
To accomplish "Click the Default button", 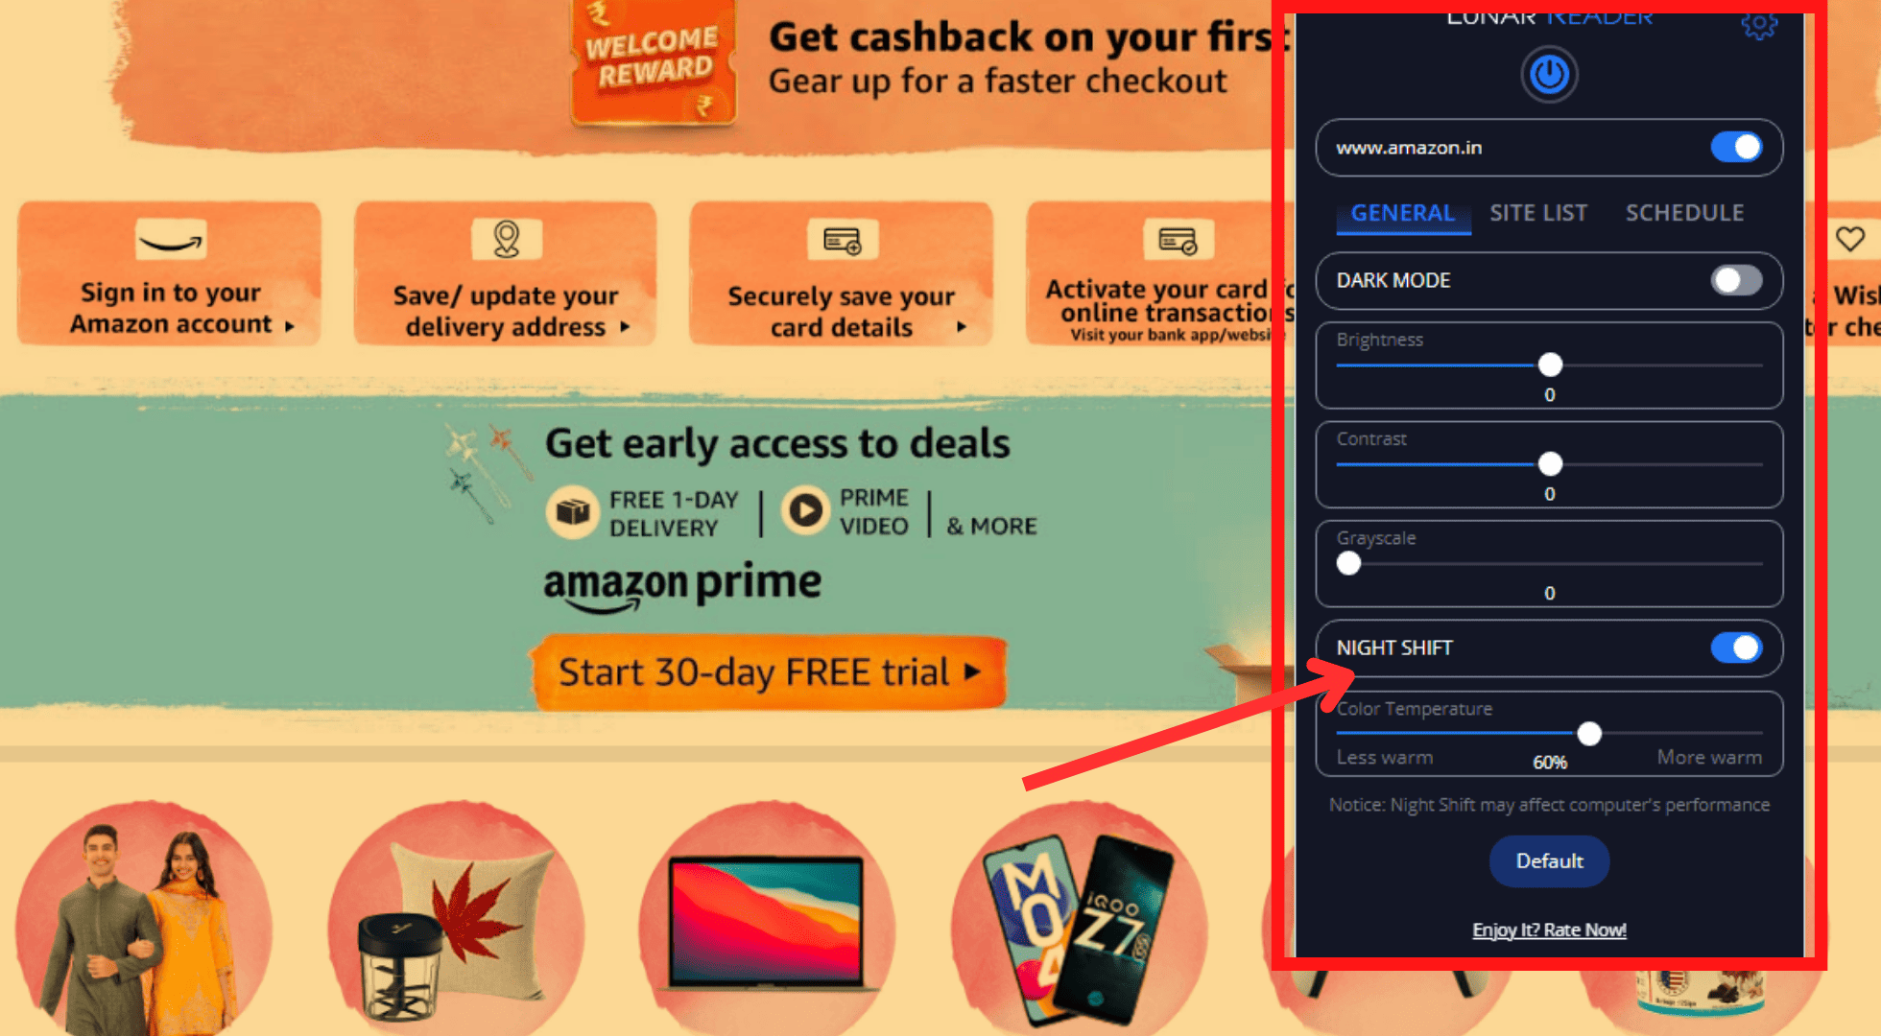I will click(1549, 861).
